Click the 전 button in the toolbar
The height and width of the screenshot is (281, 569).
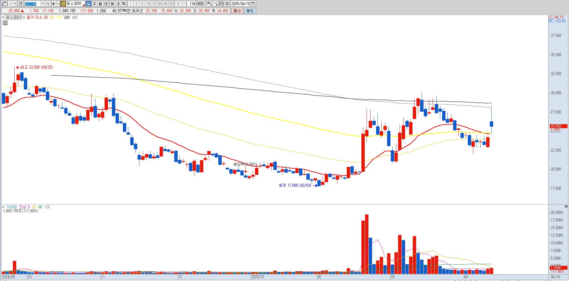coord(20,4)
